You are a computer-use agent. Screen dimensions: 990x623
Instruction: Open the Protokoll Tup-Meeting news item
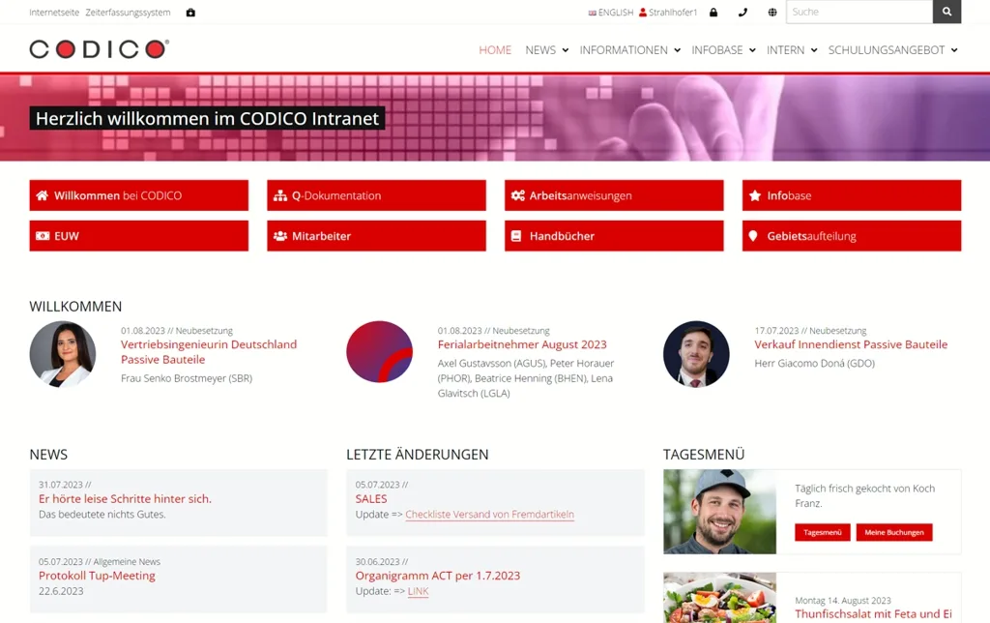pos(97,576)
